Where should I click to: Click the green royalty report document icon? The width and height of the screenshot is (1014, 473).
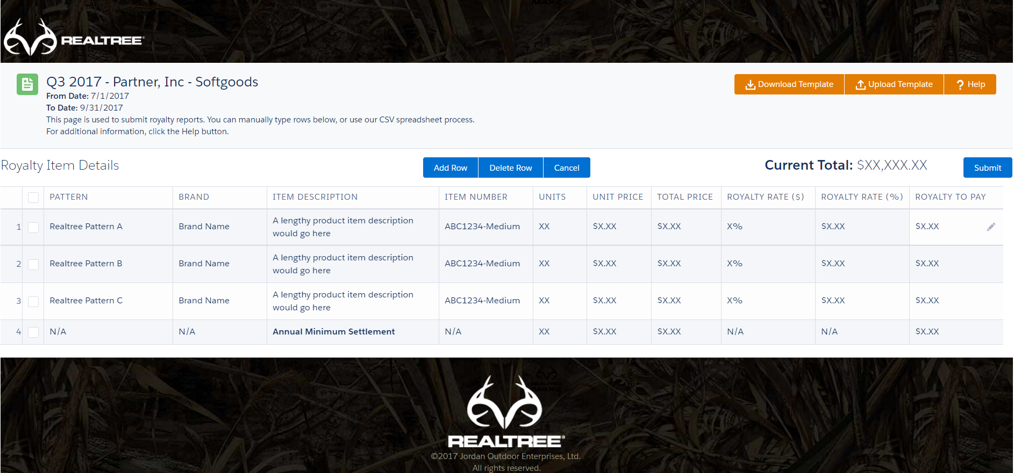[27, 84]
